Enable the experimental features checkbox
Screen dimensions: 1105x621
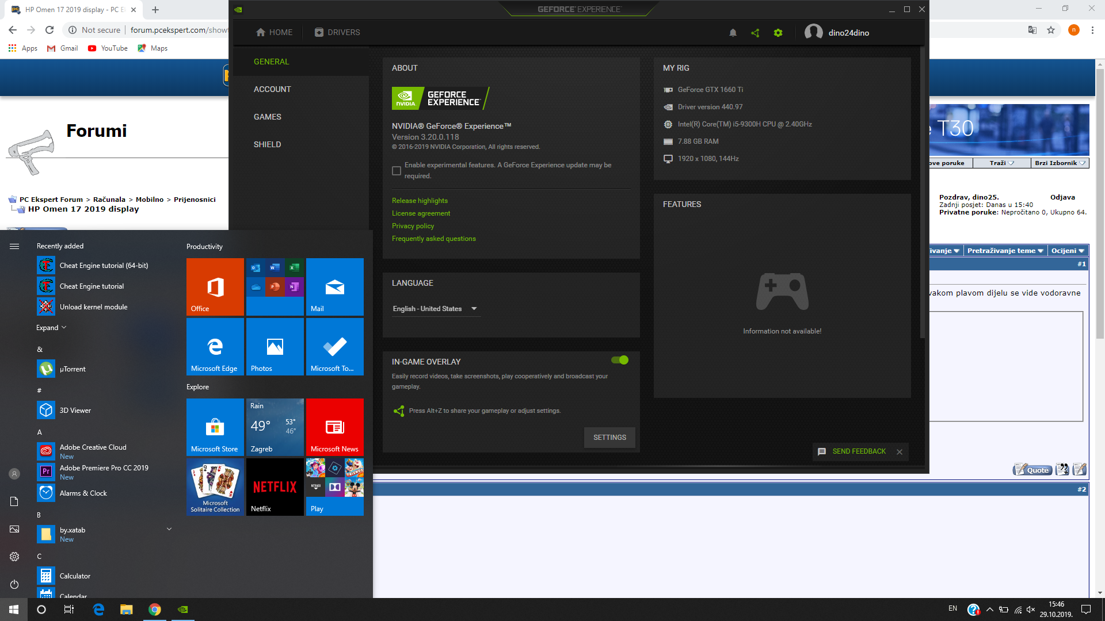point(397,171)
